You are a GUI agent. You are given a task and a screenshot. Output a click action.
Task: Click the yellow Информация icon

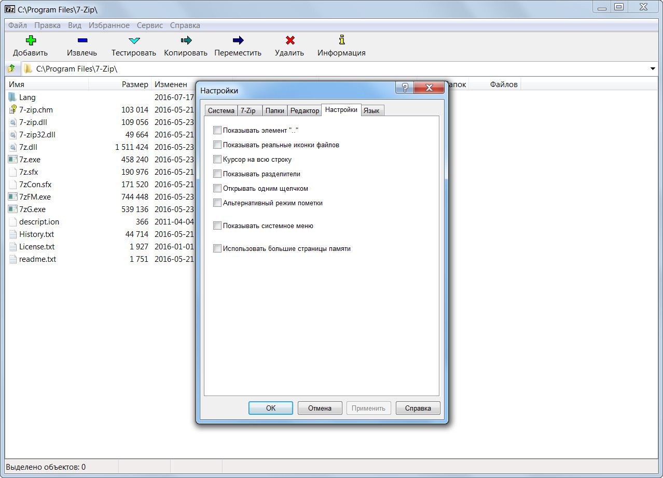point(341,39)
